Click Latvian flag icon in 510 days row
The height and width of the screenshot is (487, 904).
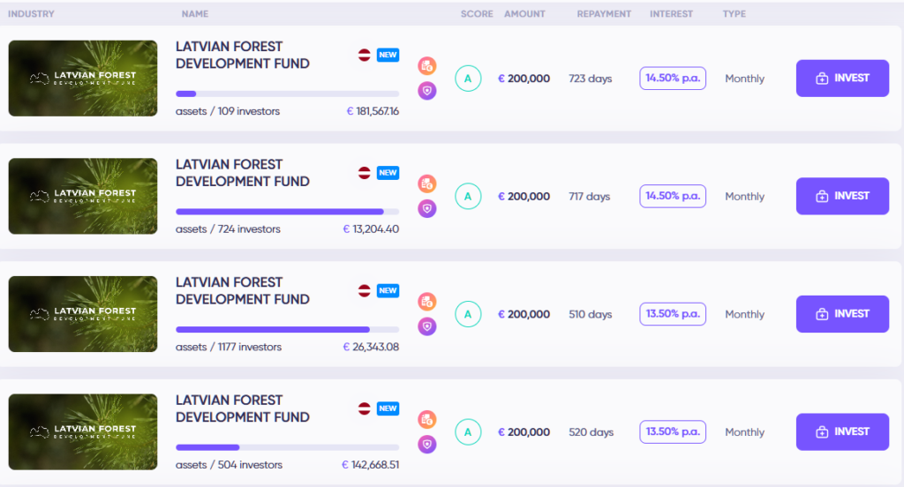click(365, 291)
